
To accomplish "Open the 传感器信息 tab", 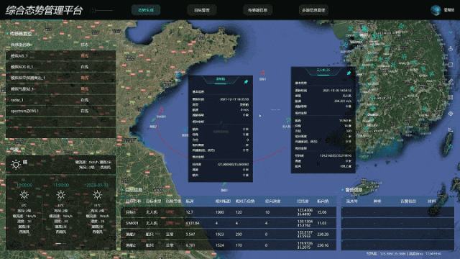I will [x=257, y=10].
